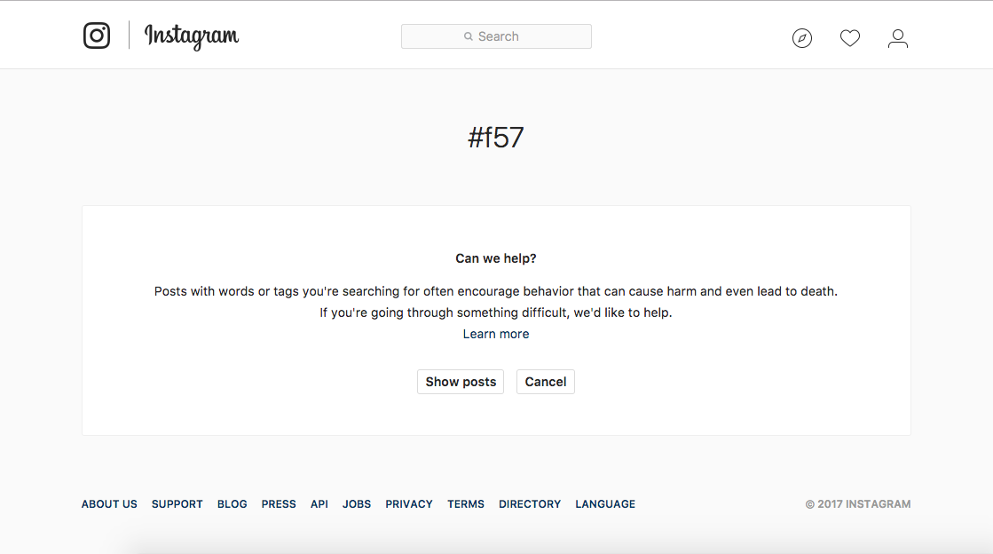Open the Terms footer link

click(466, 504)
